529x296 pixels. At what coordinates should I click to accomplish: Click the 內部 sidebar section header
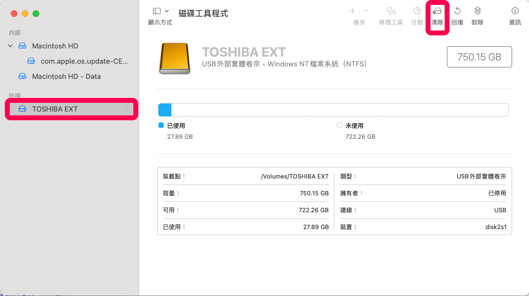(15, 33)
